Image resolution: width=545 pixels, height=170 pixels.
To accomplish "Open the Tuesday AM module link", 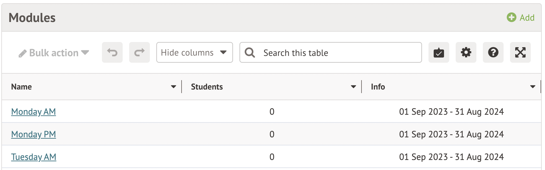I will 34,157.
